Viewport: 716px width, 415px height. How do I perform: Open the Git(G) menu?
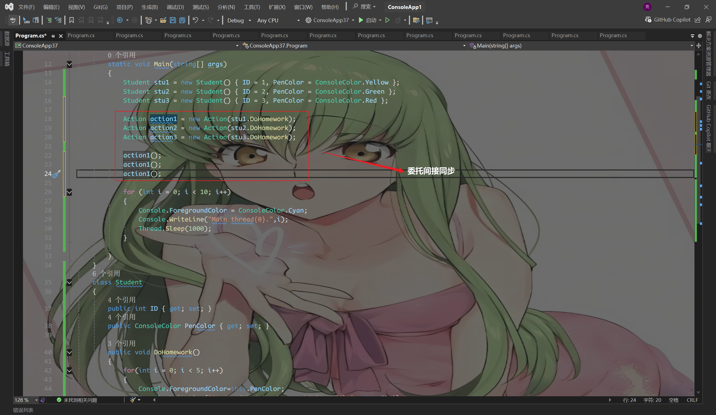(101, 7)
